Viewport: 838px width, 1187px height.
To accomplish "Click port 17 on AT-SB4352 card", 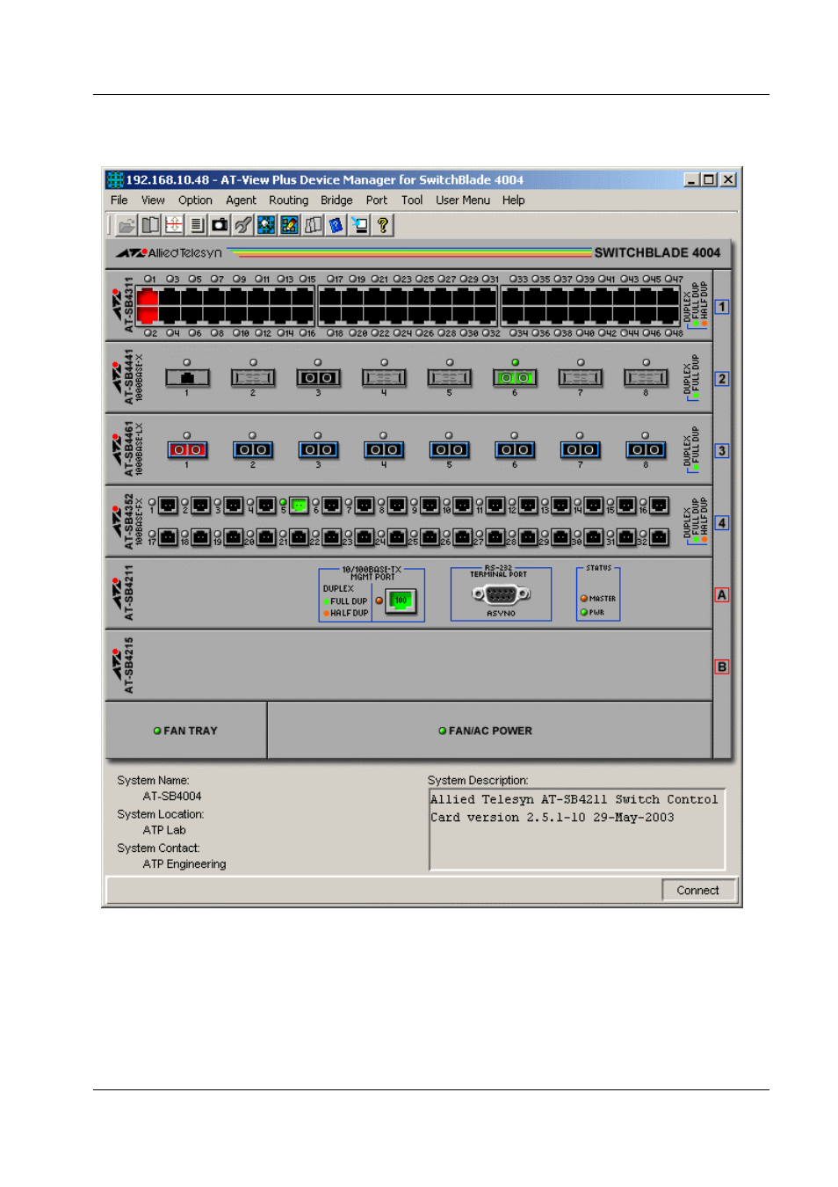I will click(168, 537).
